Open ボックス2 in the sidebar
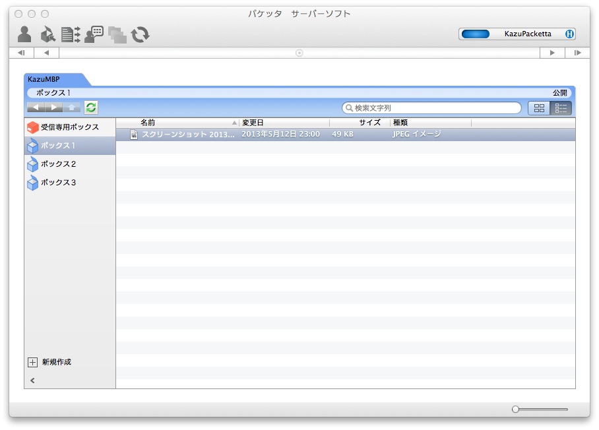The image size is (599, 430). click(x=58, y=164)
